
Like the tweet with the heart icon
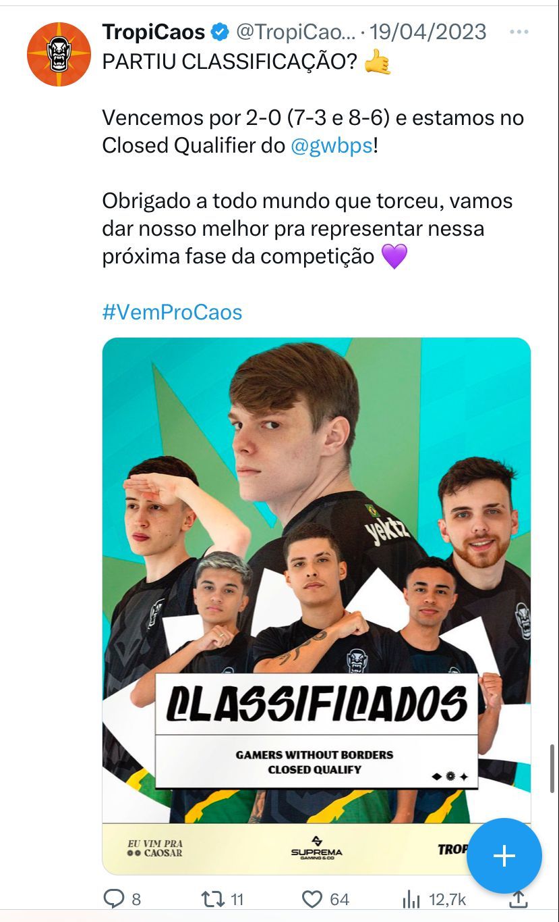pyautogui.click(x=312, y=899)
